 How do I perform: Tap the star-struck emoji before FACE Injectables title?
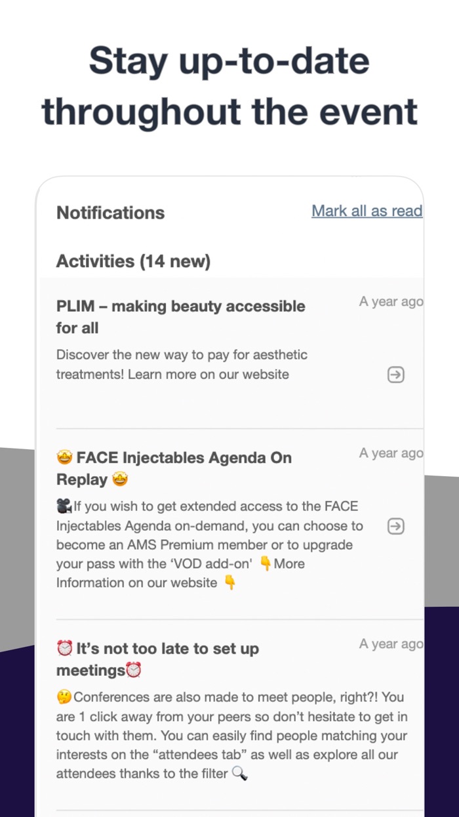click(66, 458)
